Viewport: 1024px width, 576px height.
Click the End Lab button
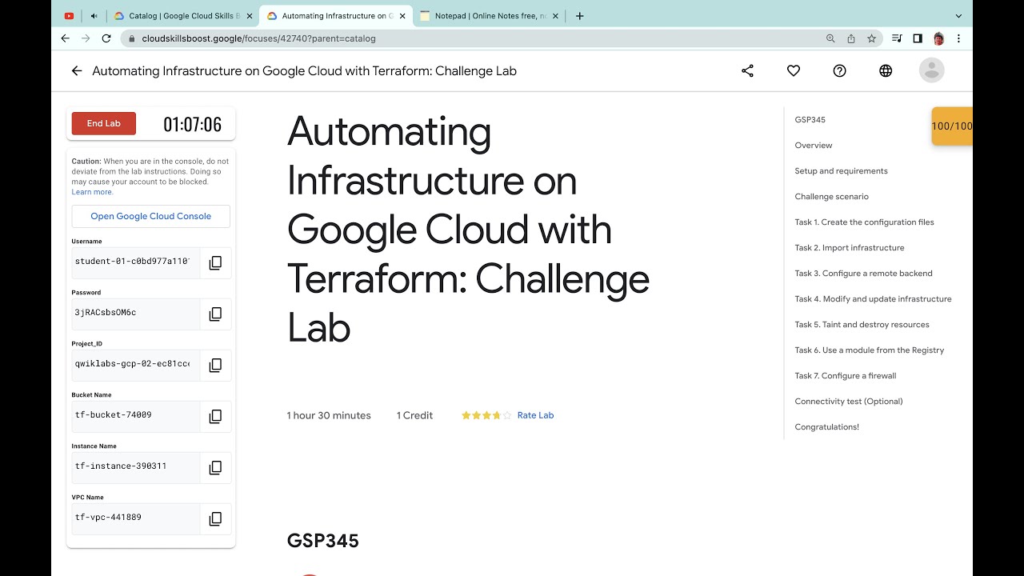104,123
